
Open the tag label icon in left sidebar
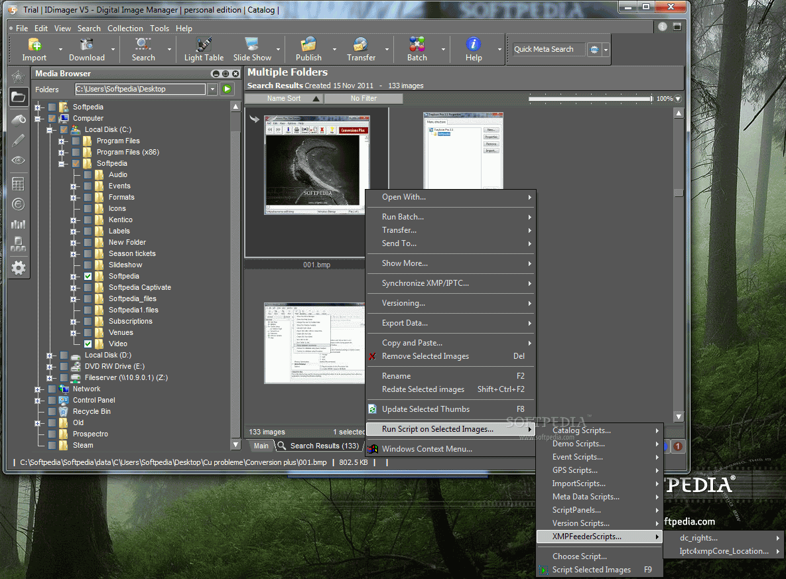[x=19, y=120]
